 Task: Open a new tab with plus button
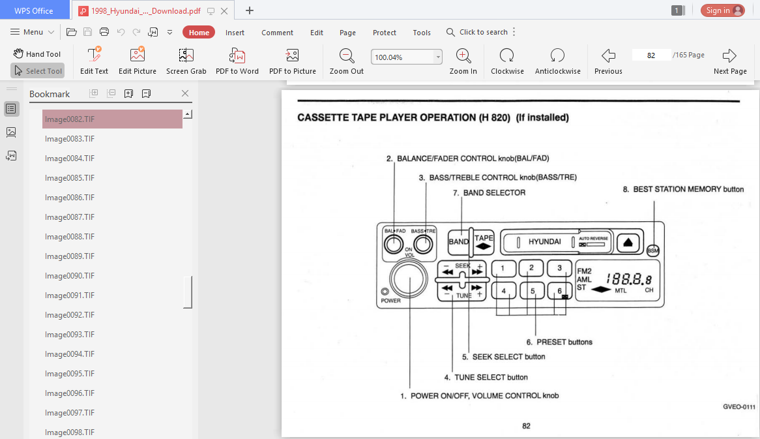click(250, 10)
